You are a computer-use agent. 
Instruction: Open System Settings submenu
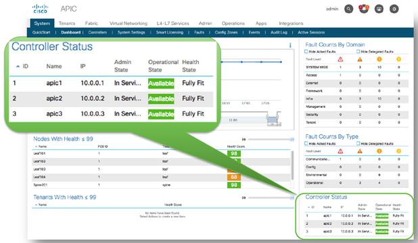131,32
